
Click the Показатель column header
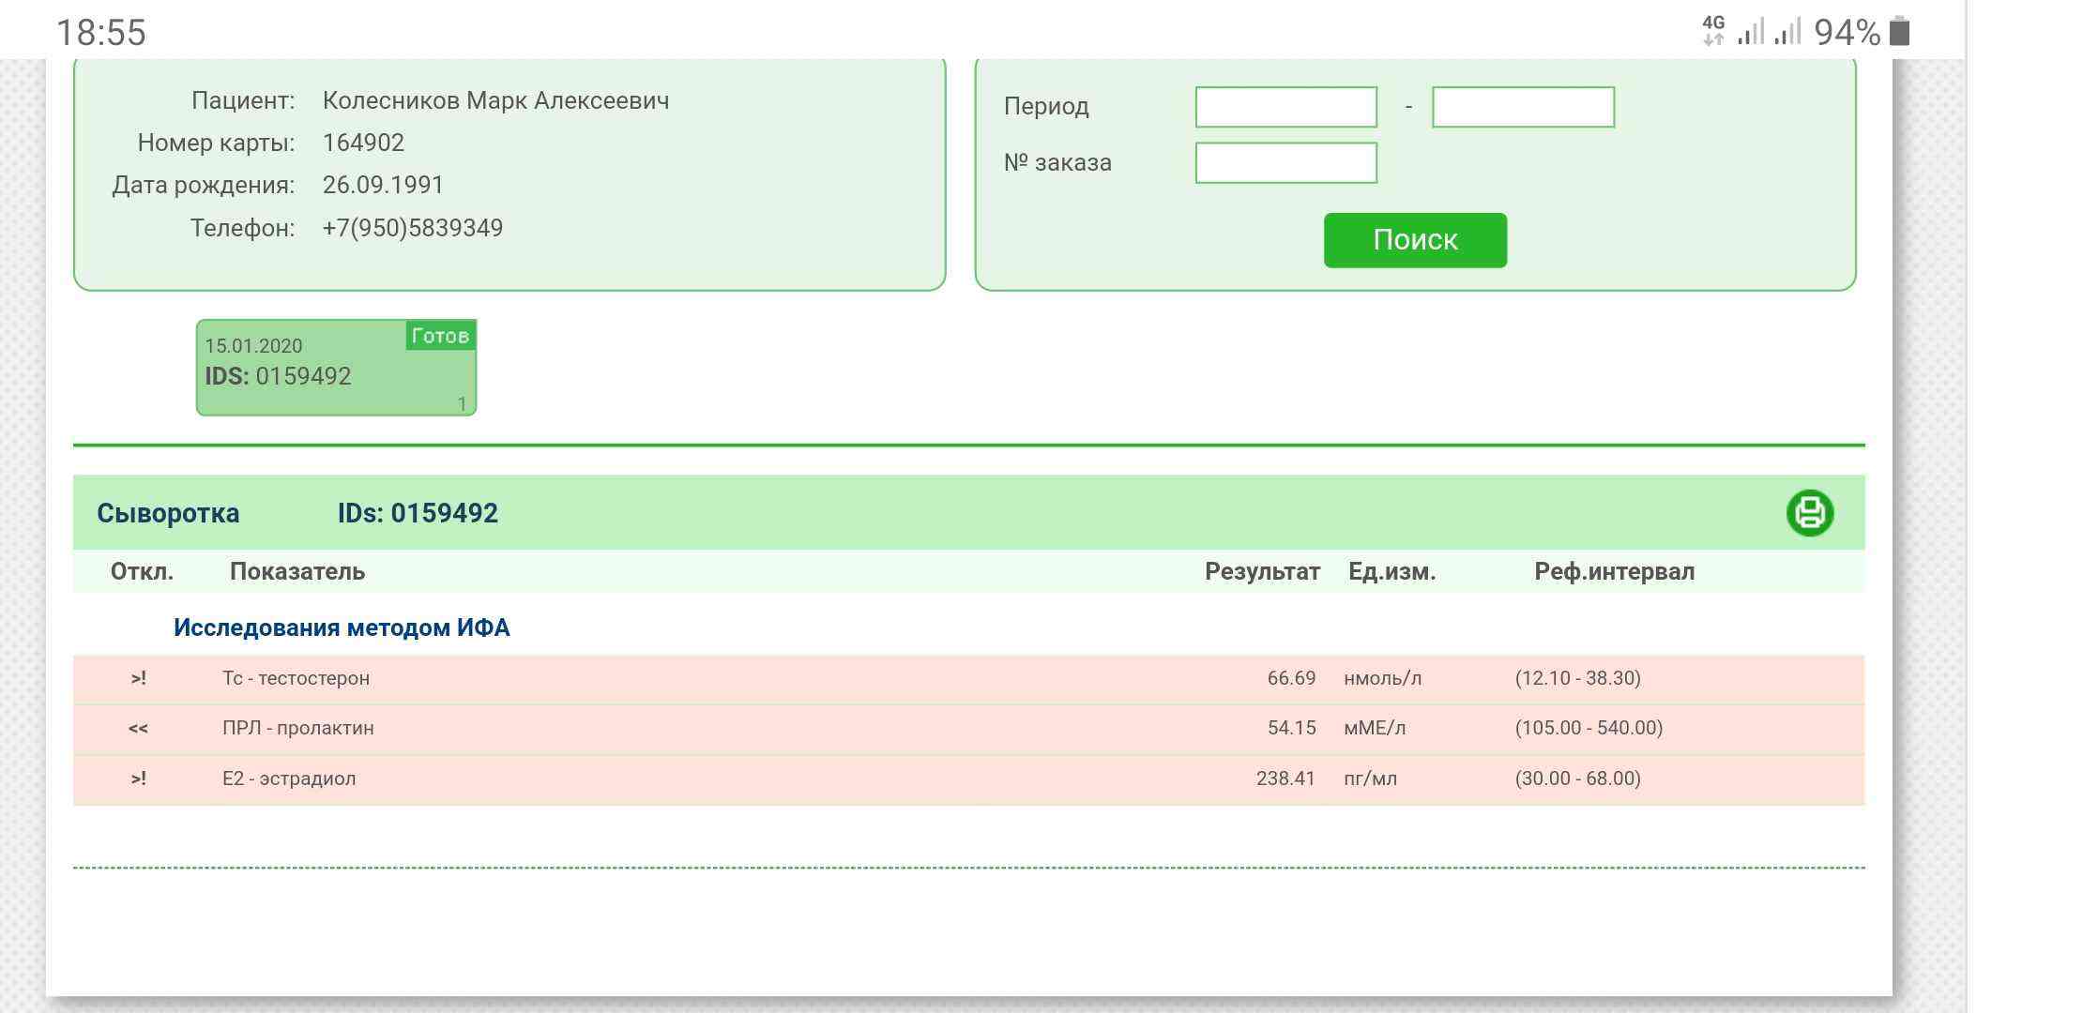pos(296,572)
